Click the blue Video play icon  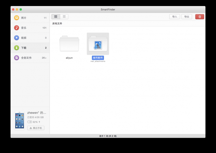click(x=17, y=38)
